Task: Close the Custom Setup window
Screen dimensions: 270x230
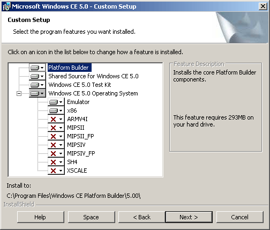Action: pos(263,6)
